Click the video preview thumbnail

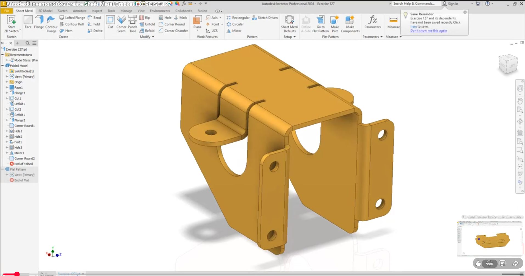(x=489, y=239)
